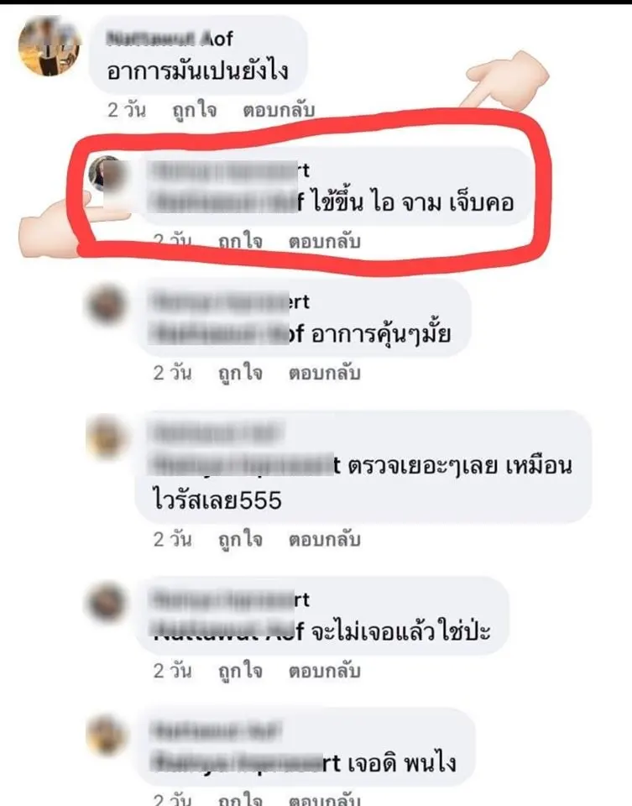Viewport: 632px width, 806px height.
Task: Like the comment 'จะไม่เจอแล้วใช่ป่ะ'
Action: point(240,672)
